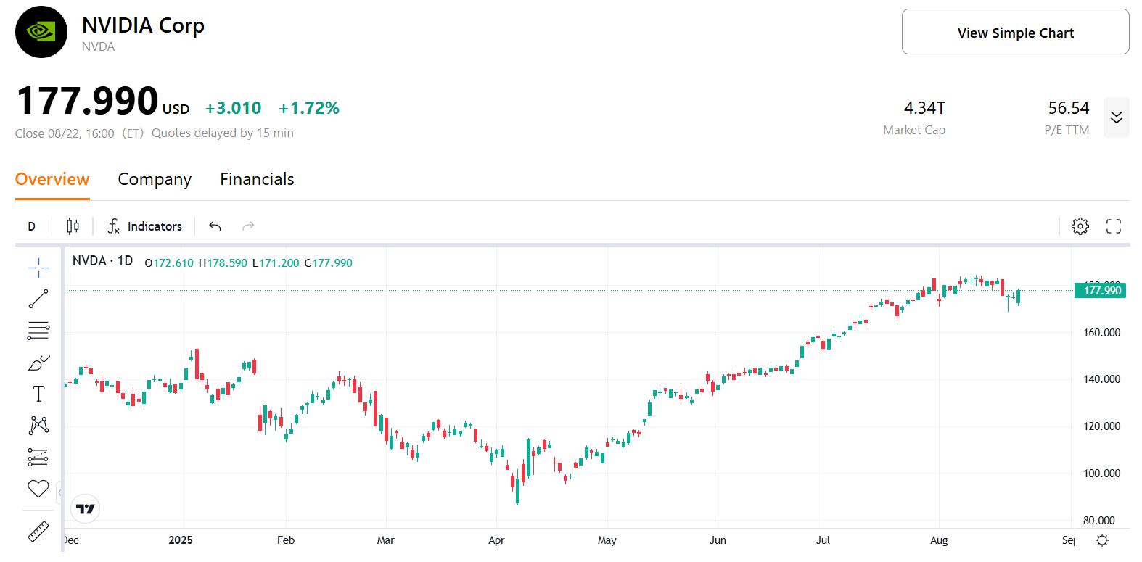Open the Fibonacci retracement tool
1142x562 pixels.
tap(38, 331)
